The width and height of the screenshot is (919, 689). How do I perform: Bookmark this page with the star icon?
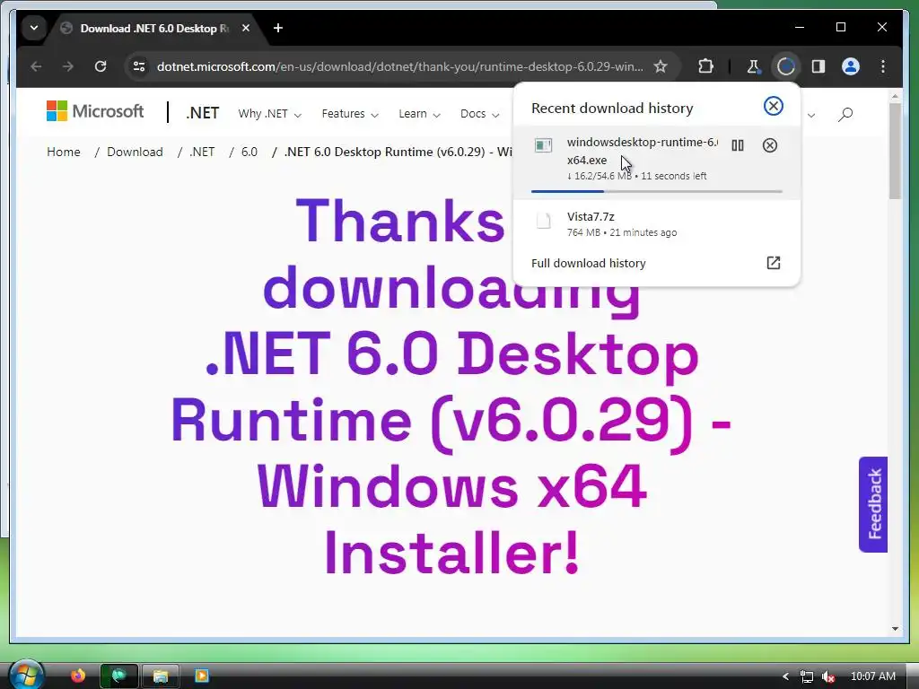[661, 66]
